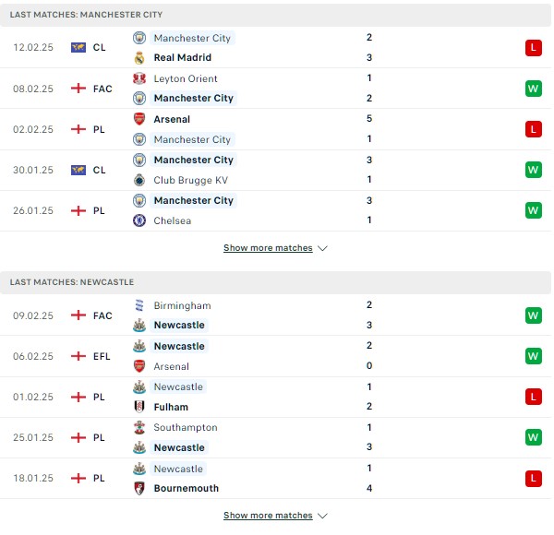The height and width of the screenshot is (535, 554).
Task: Open the Arsenal vs Manchester City match
Action: [275, 129]
